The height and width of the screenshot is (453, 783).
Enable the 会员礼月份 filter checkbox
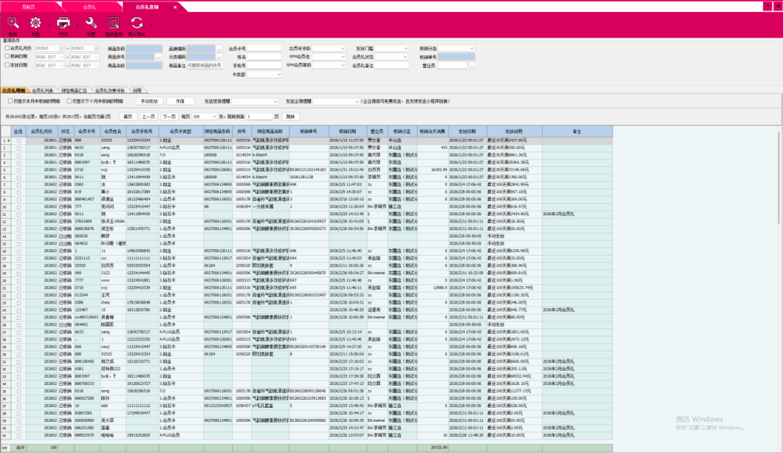[x=7, y=48]
